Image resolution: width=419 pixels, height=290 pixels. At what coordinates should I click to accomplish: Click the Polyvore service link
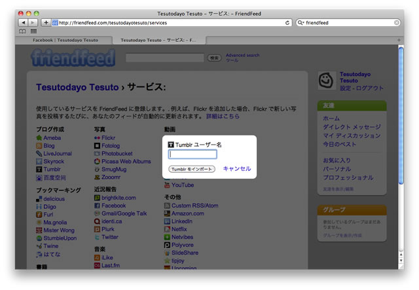(183, 245)
